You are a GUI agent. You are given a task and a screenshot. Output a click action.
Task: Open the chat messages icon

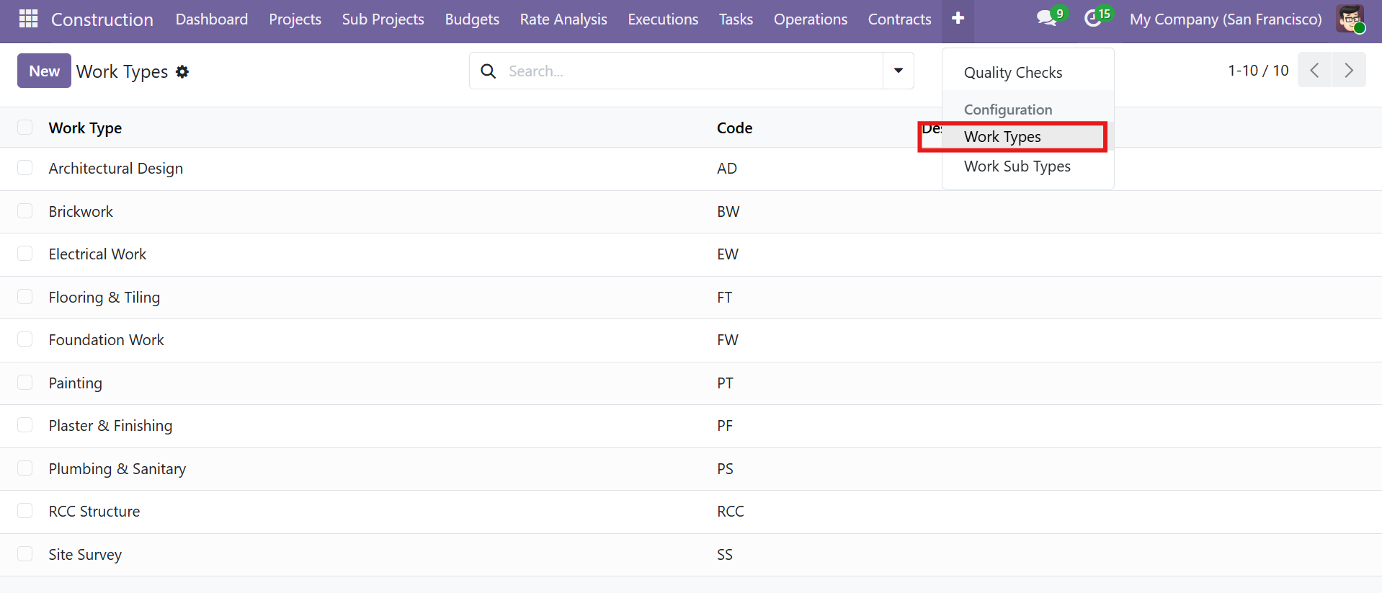(x=1046, y=19)
